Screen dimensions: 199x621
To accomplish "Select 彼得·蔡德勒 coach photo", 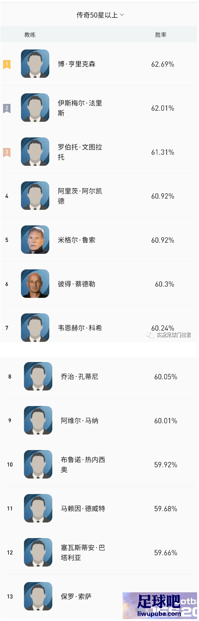I will (x=35, y=284).
